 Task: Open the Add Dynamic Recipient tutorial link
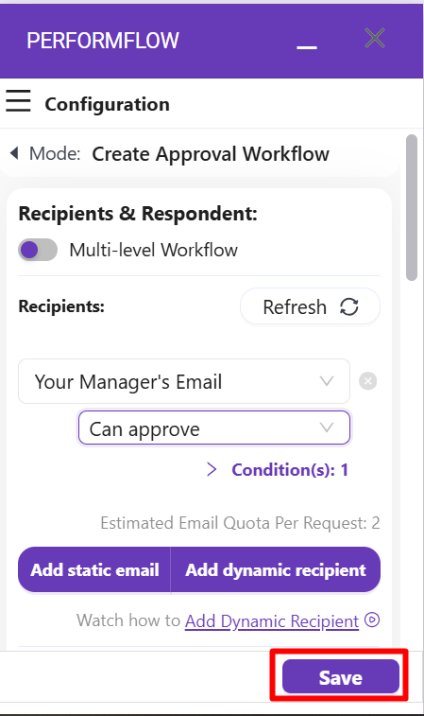(272, 621)
